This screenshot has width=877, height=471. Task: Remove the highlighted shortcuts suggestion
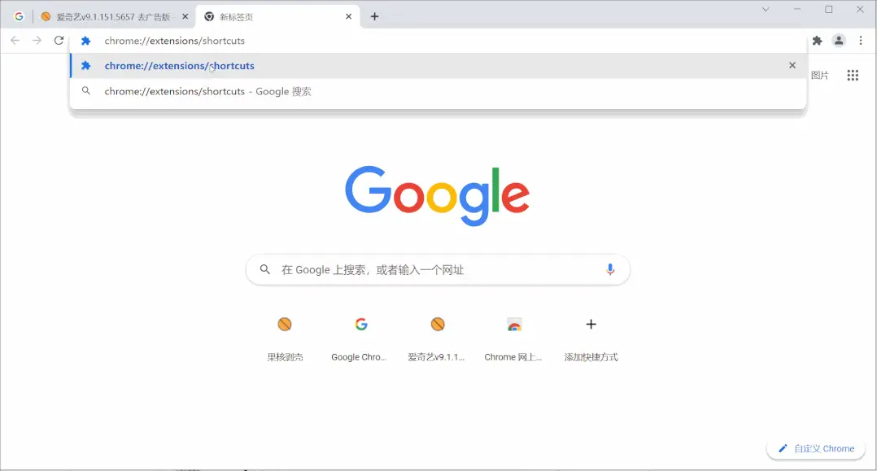tap(792, 65)
